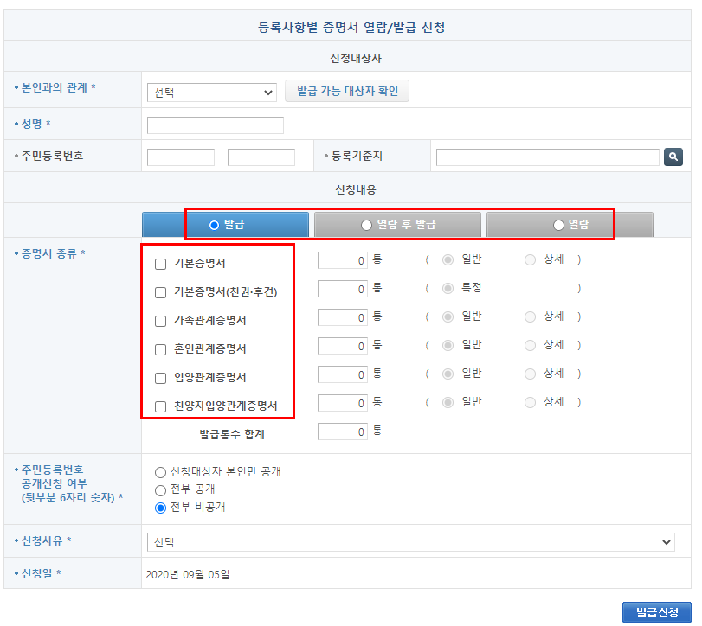Click the 혼인관계증명서 count field

click(342, 347)
